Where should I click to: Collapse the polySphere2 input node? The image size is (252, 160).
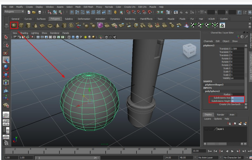[x=212, y=91]
